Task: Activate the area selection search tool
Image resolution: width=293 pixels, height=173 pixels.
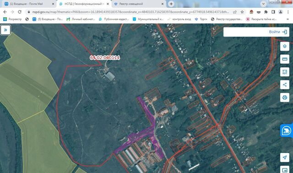Action: 285,72
